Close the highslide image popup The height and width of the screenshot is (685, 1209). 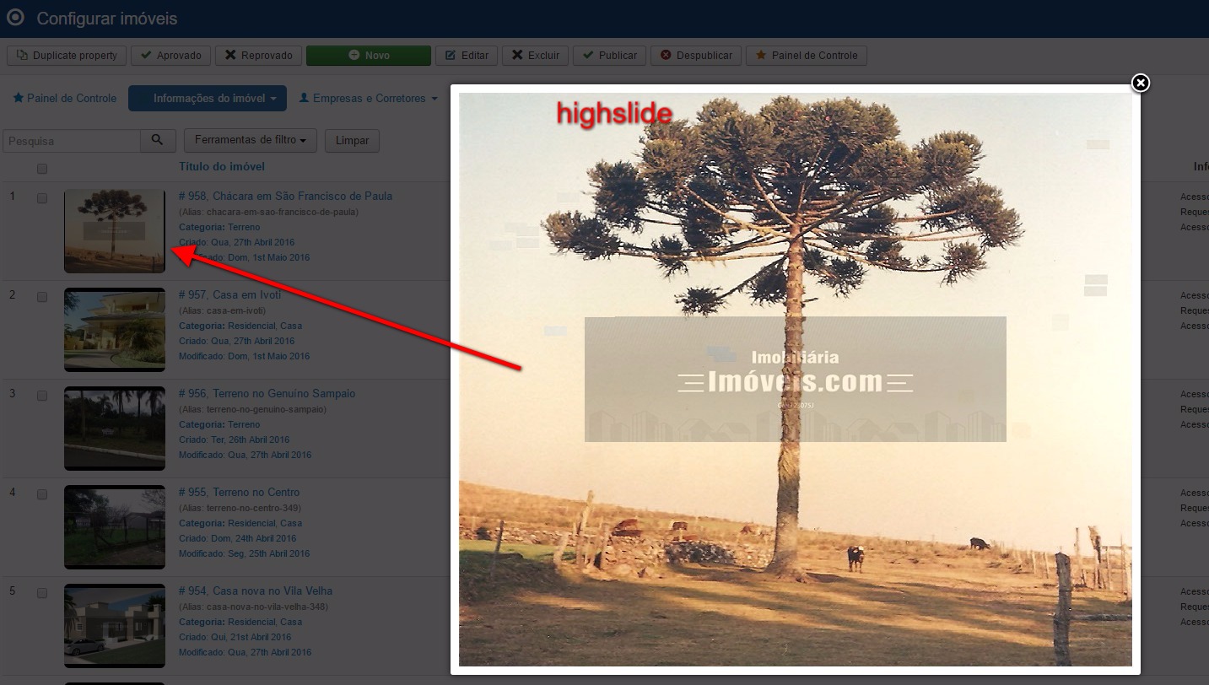[1140, 83]
